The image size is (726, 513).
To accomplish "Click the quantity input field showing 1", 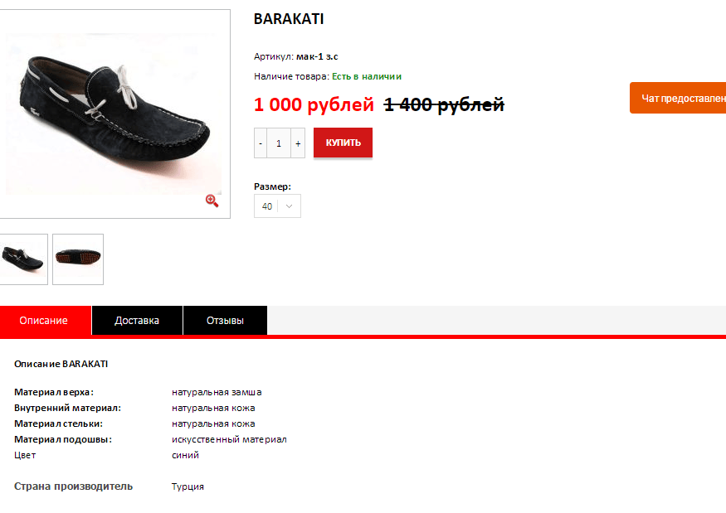I will [x=279, y=143].
